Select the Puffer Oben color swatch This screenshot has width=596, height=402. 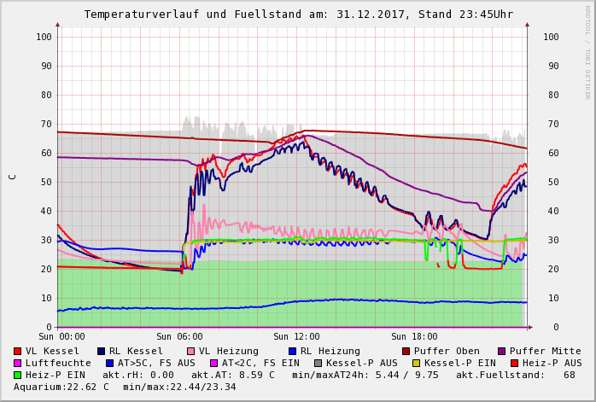tap(406, 351)
